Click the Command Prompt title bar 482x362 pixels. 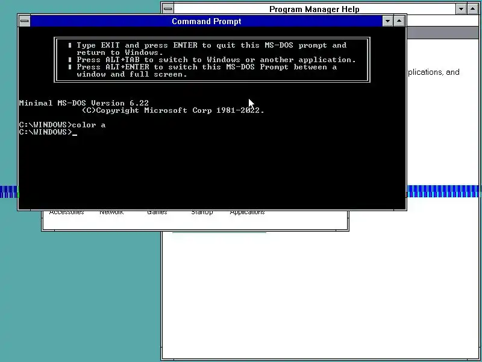click(x=206, y=21)
